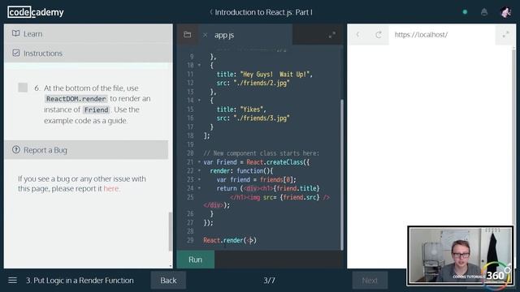
Task: Open the Instructions panel
Action: click(89, 53)
